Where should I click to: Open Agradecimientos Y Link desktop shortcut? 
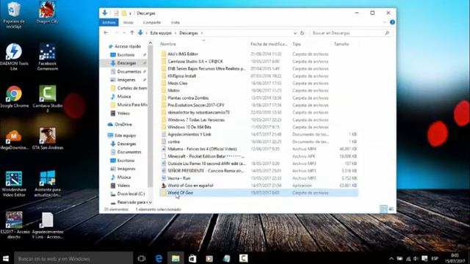pyautogui.click(x=47, y=225)
